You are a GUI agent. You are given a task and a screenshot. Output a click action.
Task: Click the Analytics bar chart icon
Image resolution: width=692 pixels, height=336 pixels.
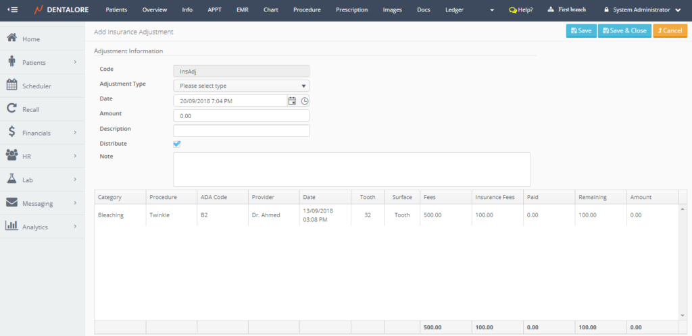(11, 226)
